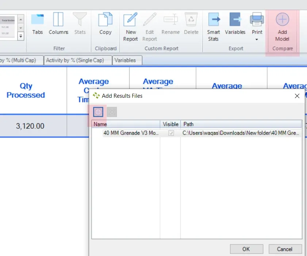Screen dimensions: 307x256
Task: Open the Tabs filter tool
Action: tap(37, 24)
